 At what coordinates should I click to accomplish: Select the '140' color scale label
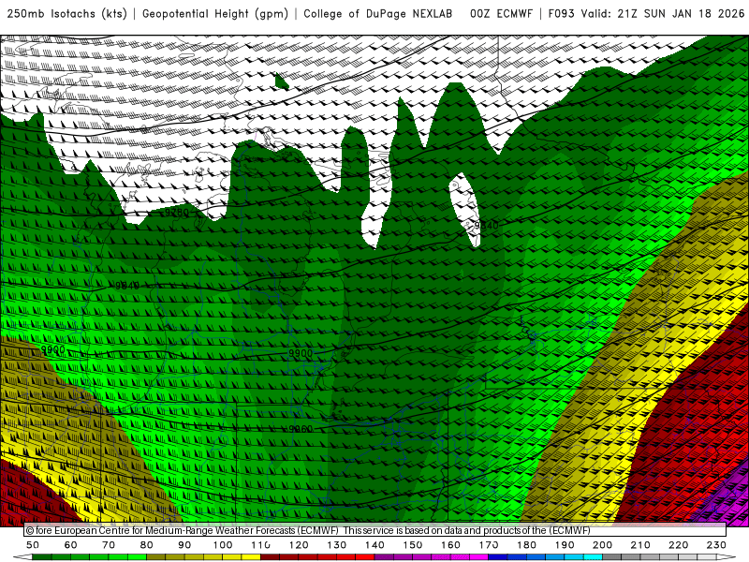(x=374, y=545)
